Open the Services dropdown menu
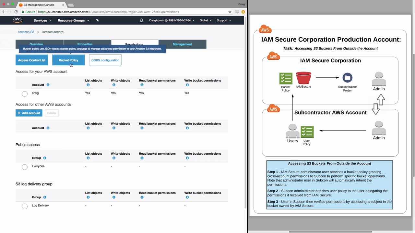415x233 pixels. click(42, 20)
